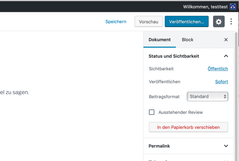
Task: Open the three-dot more options menu
Action: [x=231, y=22]
